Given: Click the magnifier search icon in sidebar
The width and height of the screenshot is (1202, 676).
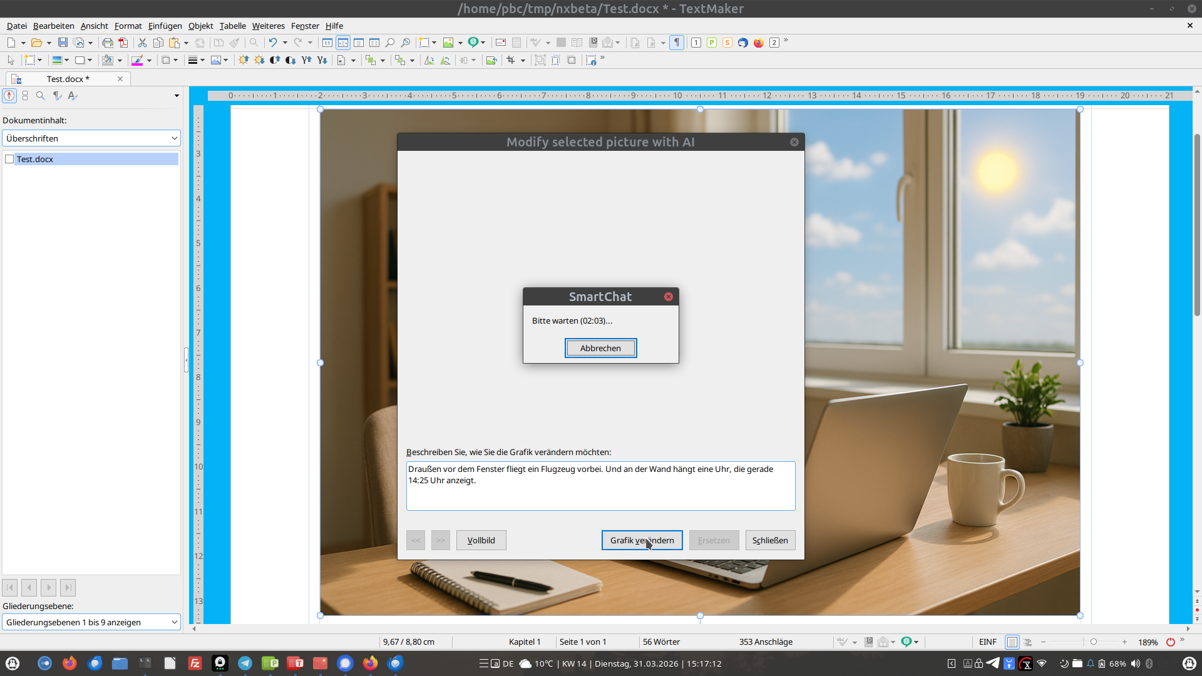Looking at the screenshot, I should tap(41, 96).
